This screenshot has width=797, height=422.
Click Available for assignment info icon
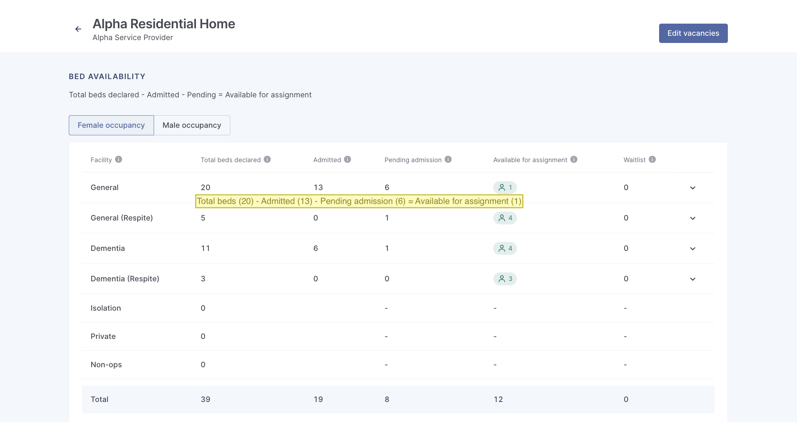pos(574,159)
